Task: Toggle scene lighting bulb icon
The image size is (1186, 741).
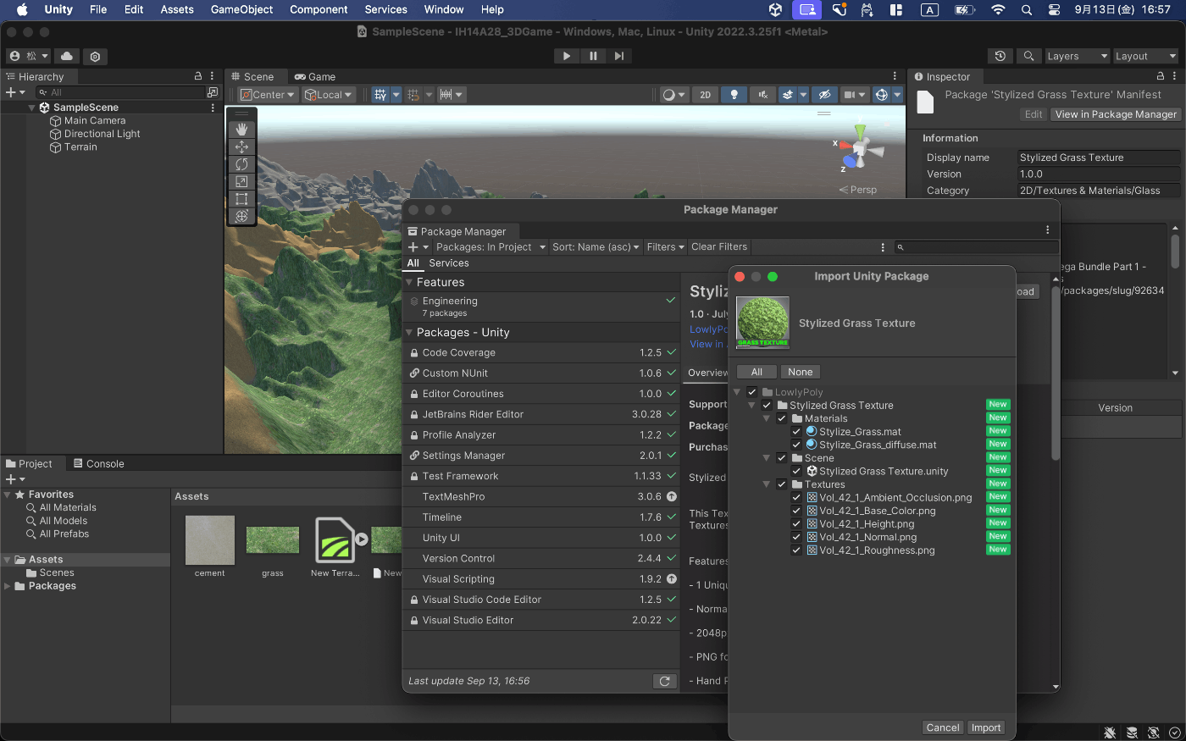Action: tap(734, 95)
